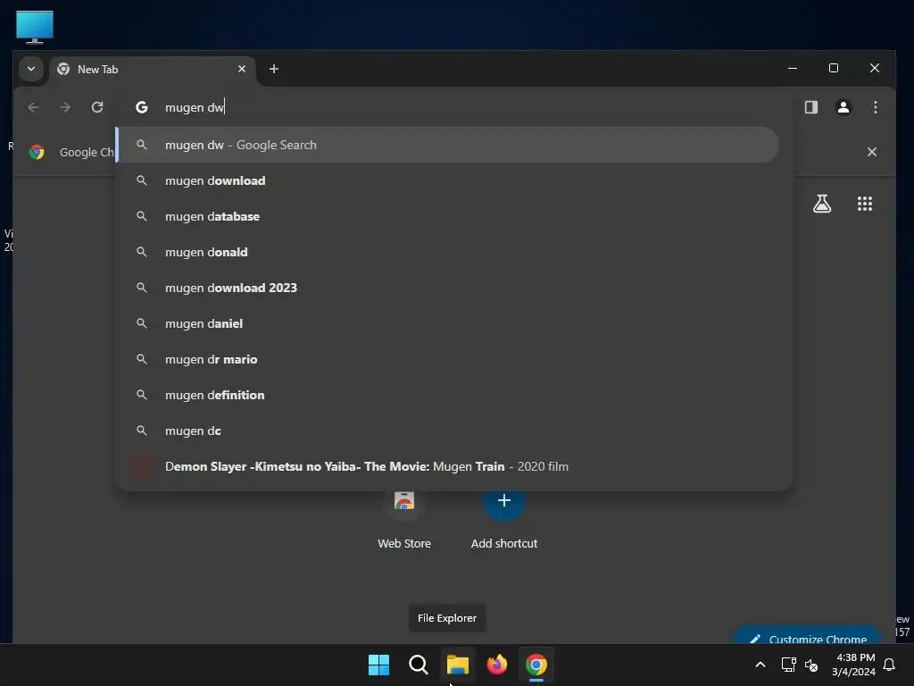Open a new tab with plus button
Viewport: 914px width, 686px height.
click(273, 69)
